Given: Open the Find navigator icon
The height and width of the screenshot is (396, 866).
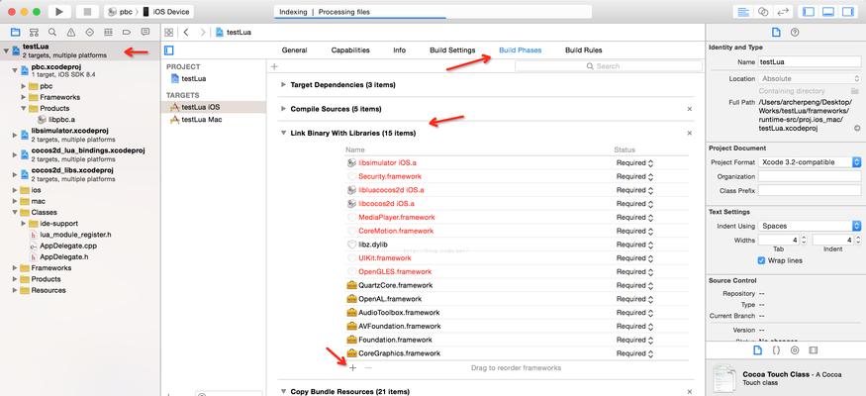Looking at the screenshot, I should click(x=51, y=32).
